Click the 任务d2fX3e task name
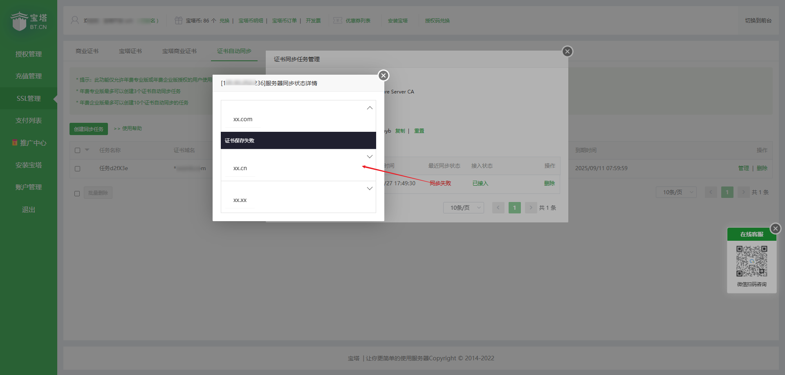 tap(114, 168)
